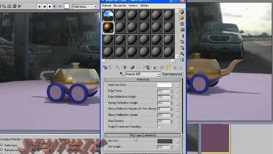
Task: Click map button beside Reflection Color
Action: point(177,85)
